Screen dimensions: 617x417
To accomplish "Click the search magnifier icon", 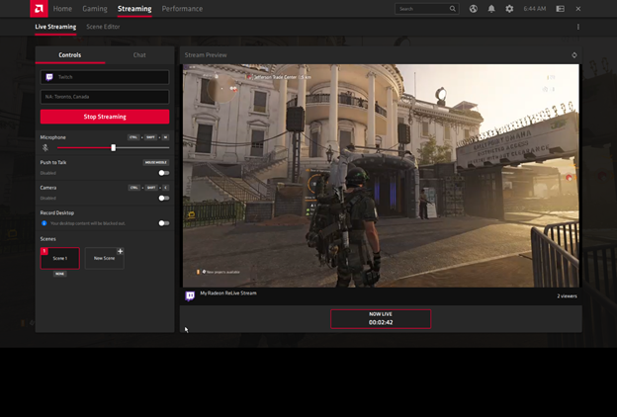I will click(453, 9).
